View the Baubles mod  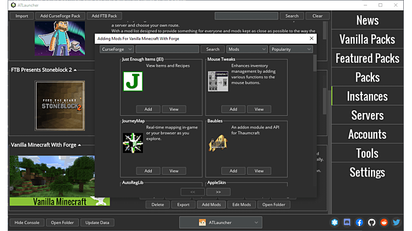click(x=259, y=171)
